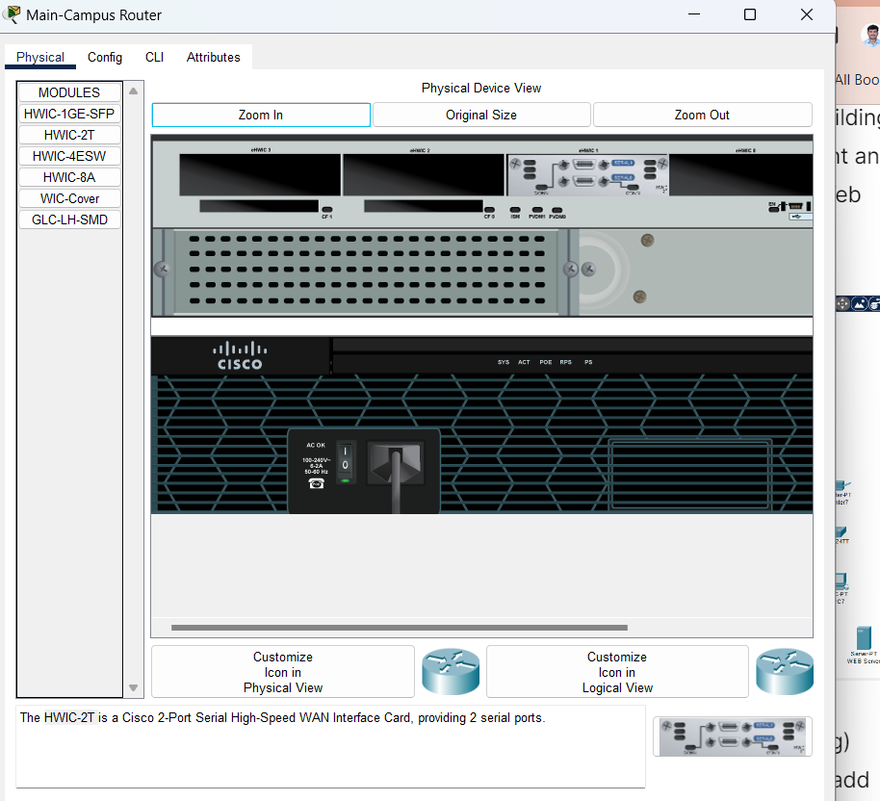Click module list scroll-up arrow
The height and width of the screenshot is (801, 880).
(x=134, y=90)
